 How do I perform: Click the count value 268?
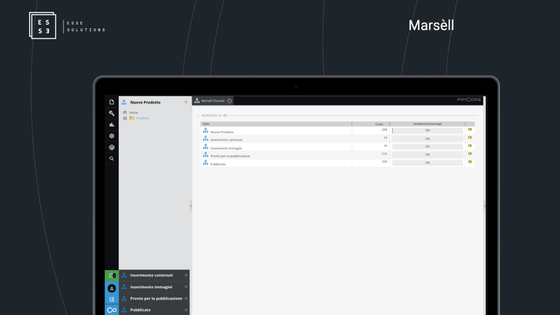[384, 130]
